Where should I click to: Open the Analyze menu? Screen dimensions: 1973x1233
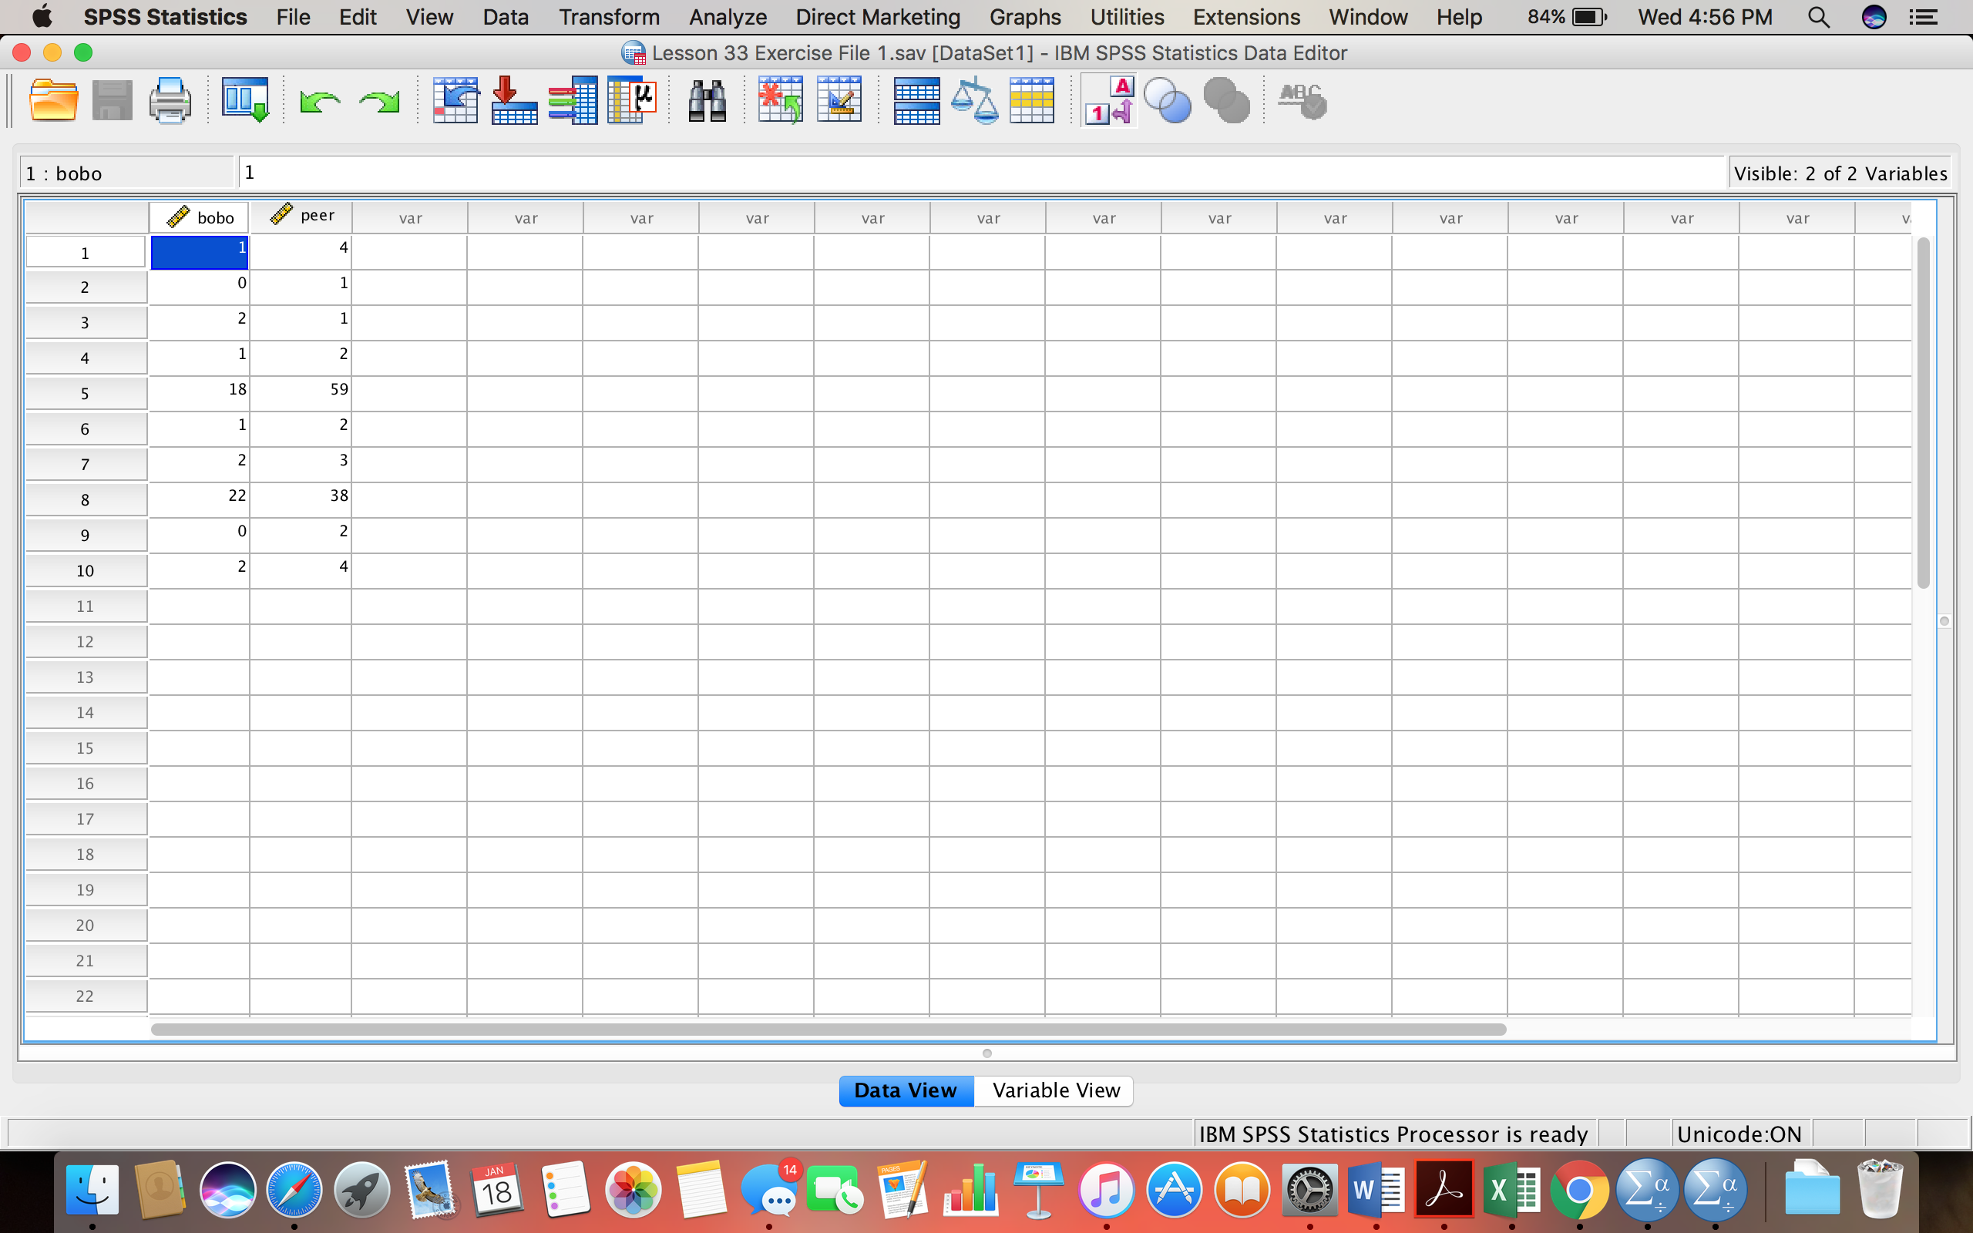click(728, 17)
